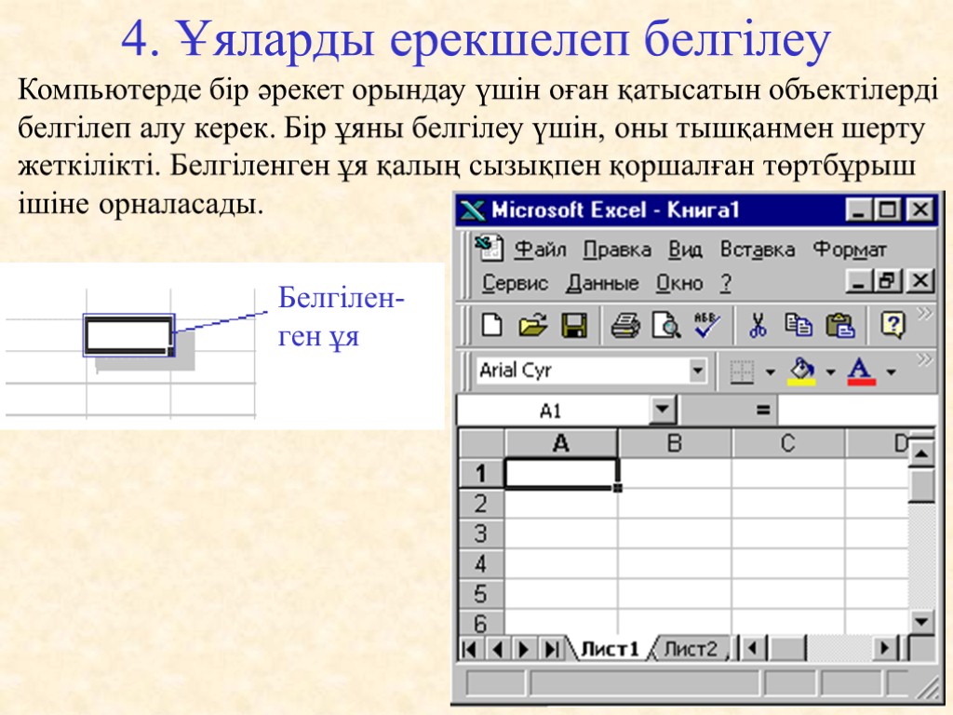Open the Окно menu
The image size is (953, 715).
678,283
